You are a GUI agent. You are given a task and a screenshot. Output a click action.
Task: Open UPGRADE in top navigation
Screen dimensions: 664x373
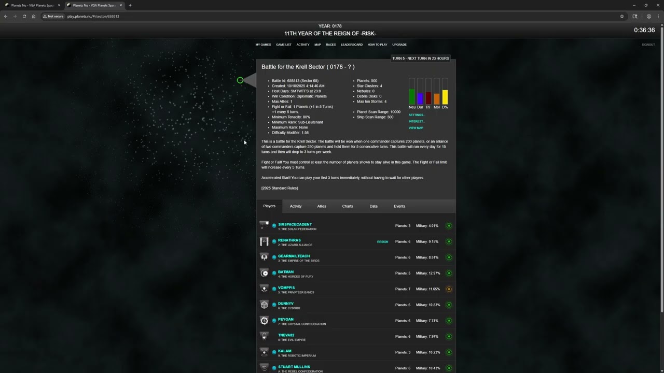399,45
